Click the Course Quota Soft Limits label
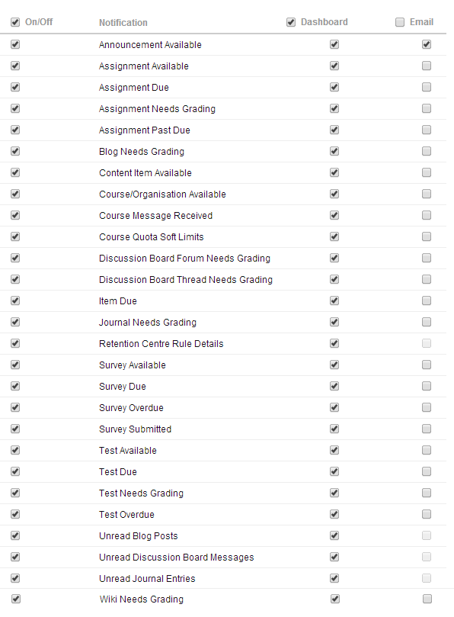This screenshot has width=454, height=617. point(150,236)
